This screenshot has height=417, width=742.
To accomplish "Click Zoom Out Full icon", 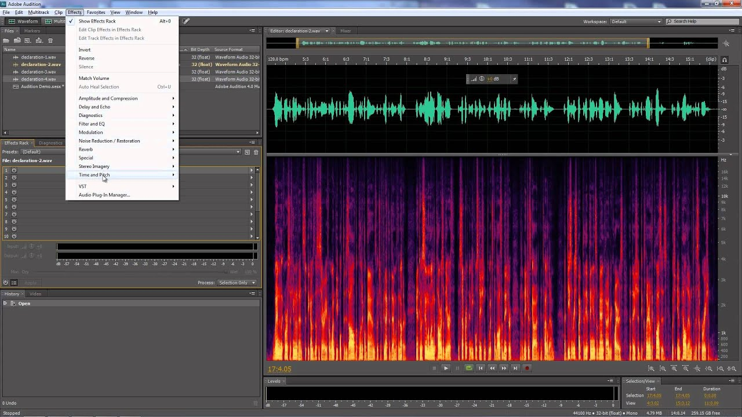I will pyautogui.click(x=697, y=368).
